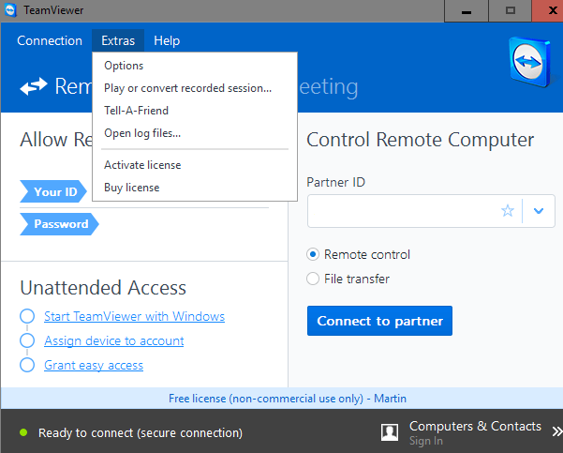Click the large TeamViewer logo icon

530,62
